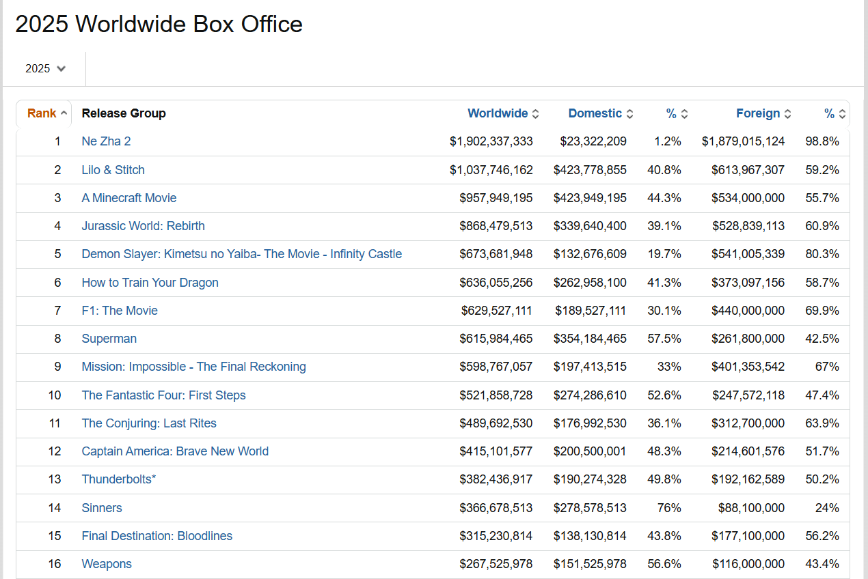868x579 pixels.
Task: Open the Superman release group
Action: click(109, 339)
